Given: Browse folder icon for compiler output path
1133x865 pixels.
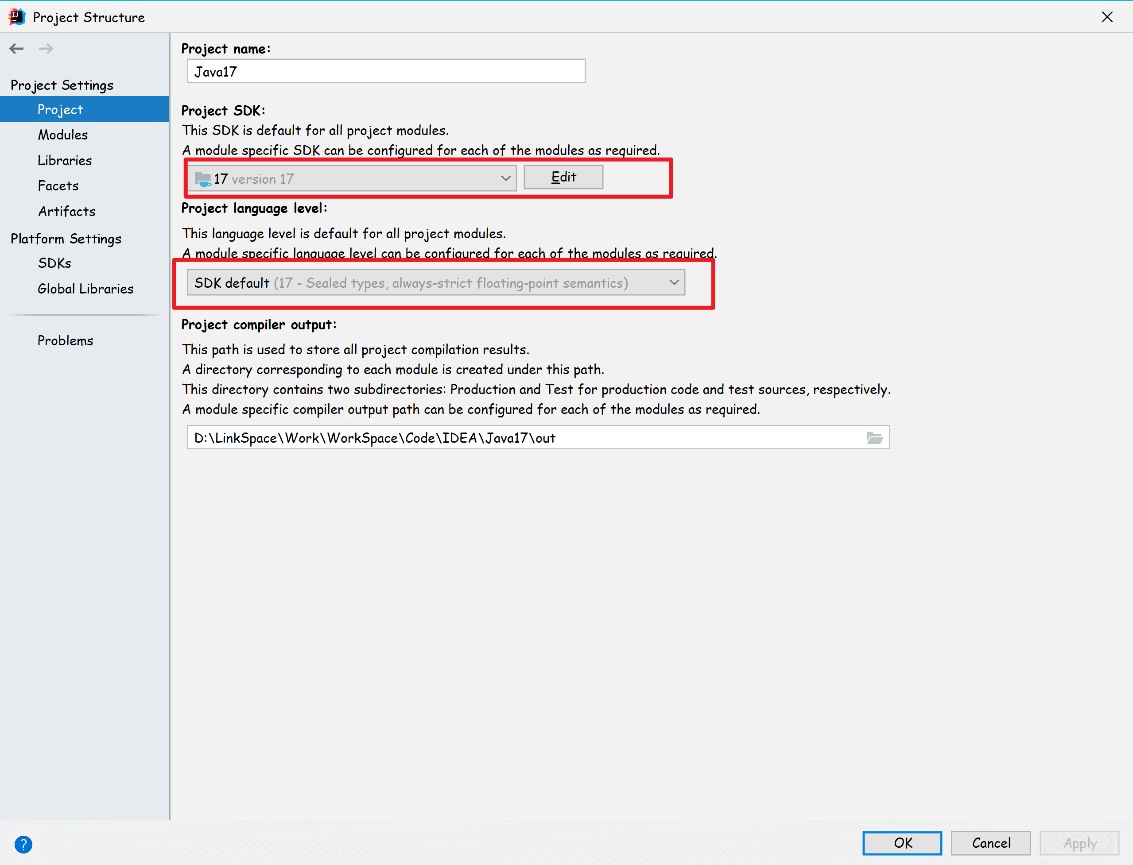Looking at the screenshot, I should coord(874,438).
